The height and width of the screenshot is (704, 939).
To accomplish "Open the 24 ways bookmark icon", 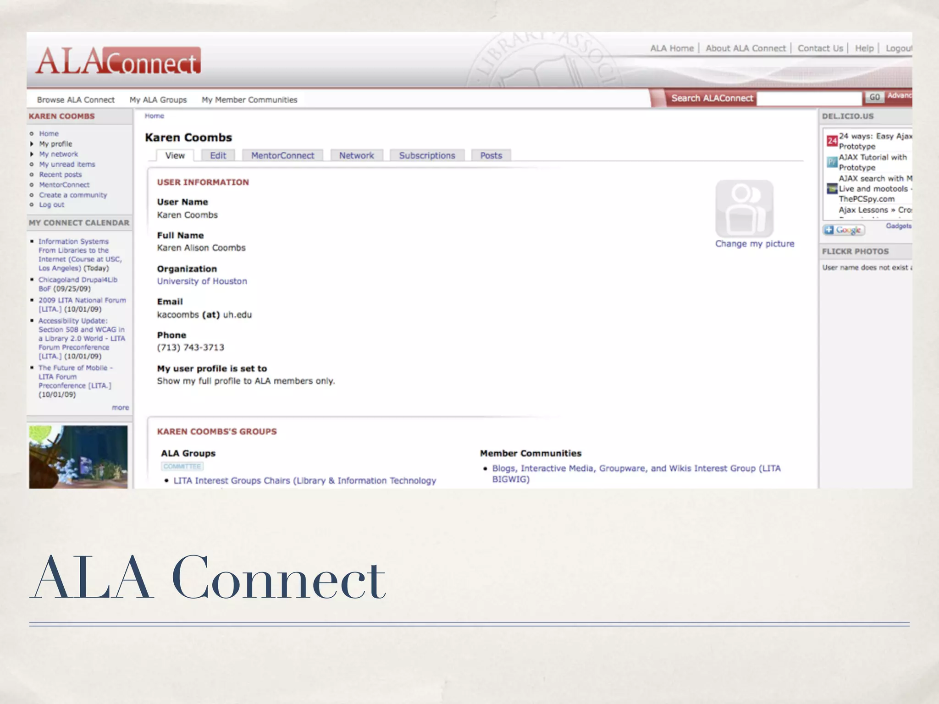I will (832, 141).
